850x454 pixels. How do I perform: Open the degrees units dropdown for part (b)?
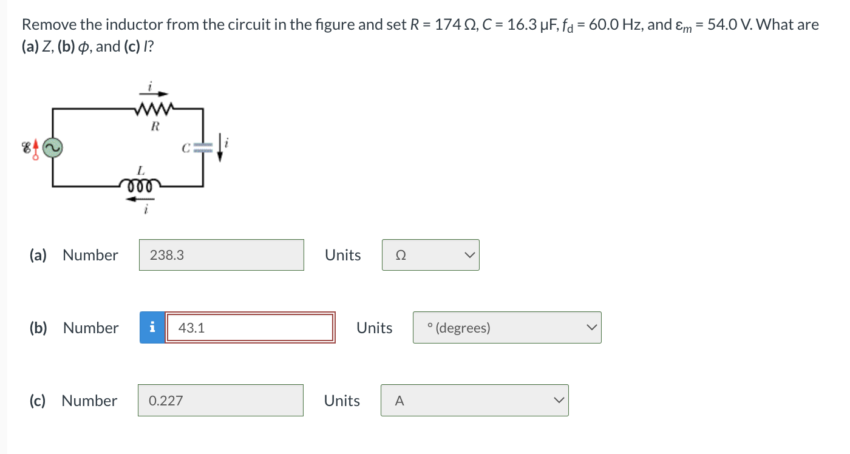(x=507, y=327)
